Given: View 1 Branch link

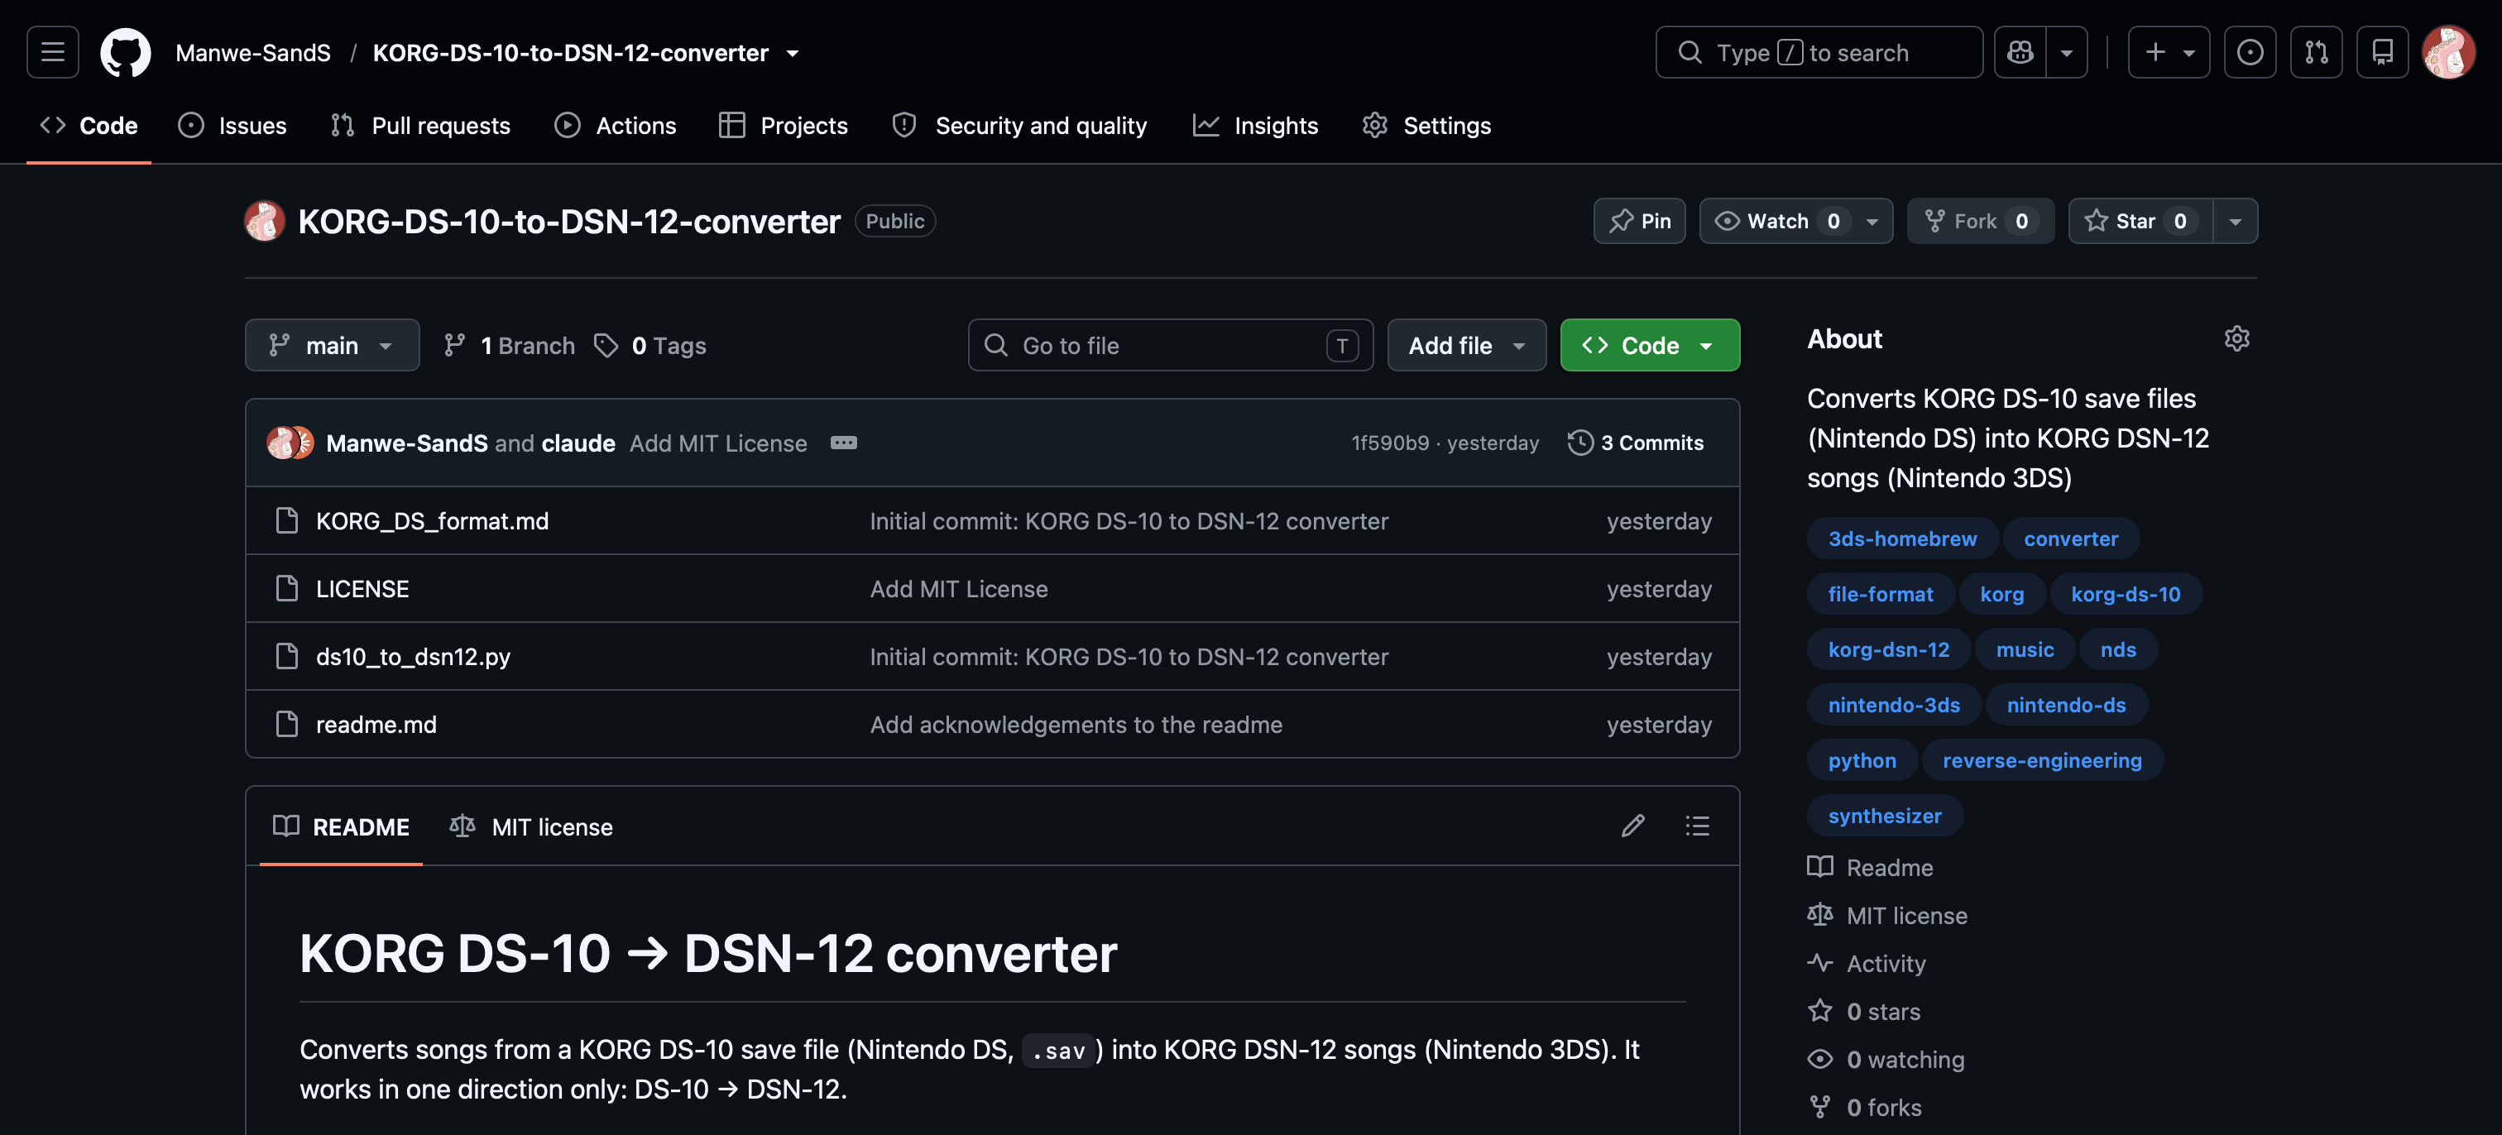Looking at the screenshot, I should (509, 346).
